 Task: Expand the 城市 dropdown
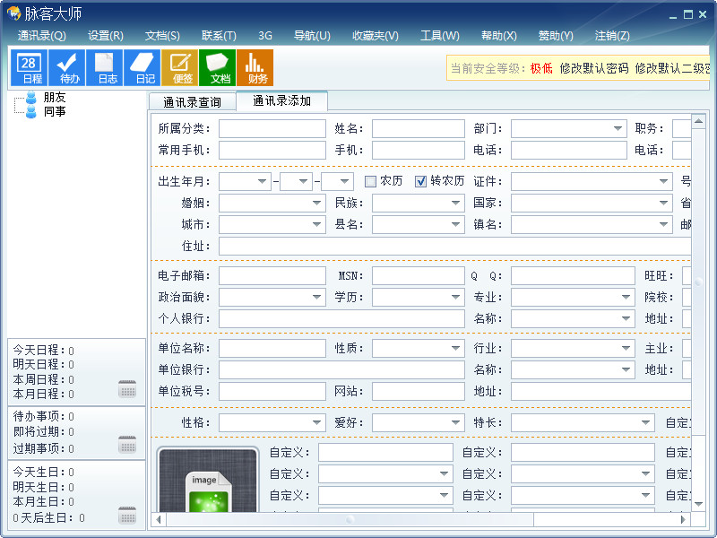[x=316, y=224]
